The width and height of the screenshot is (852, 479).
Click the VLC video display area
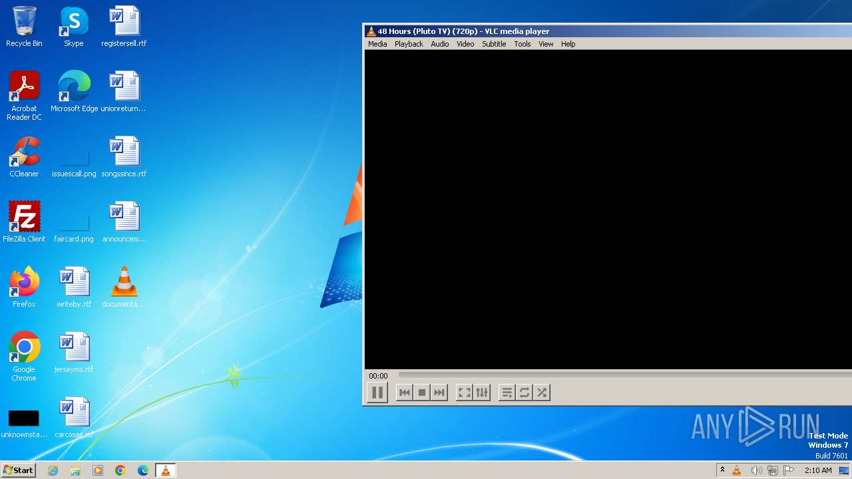pos(608,209)
